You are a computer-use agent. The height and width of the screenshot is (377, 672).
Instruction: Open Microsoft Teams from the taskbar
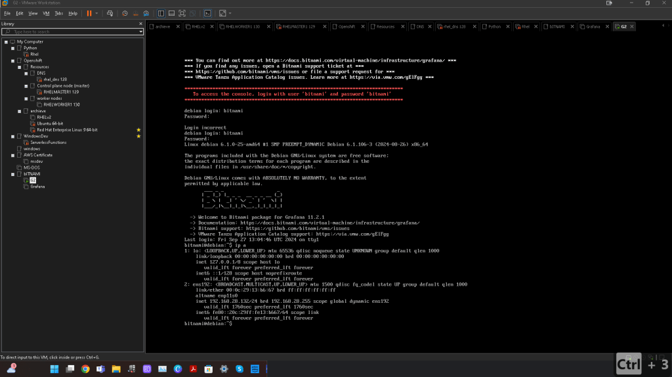click(100, 369)
